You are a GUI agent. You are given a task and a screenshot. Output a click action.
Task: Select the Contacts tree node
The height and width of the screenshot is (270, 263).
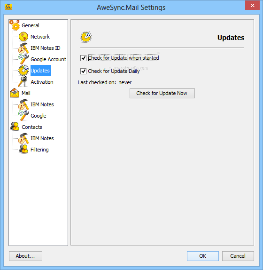tap(32, 127)
